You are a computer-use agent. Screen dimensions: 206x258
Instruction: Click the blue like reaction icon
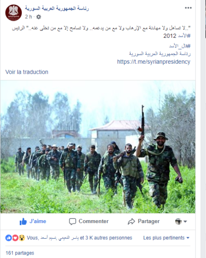(x=9, y=238)
